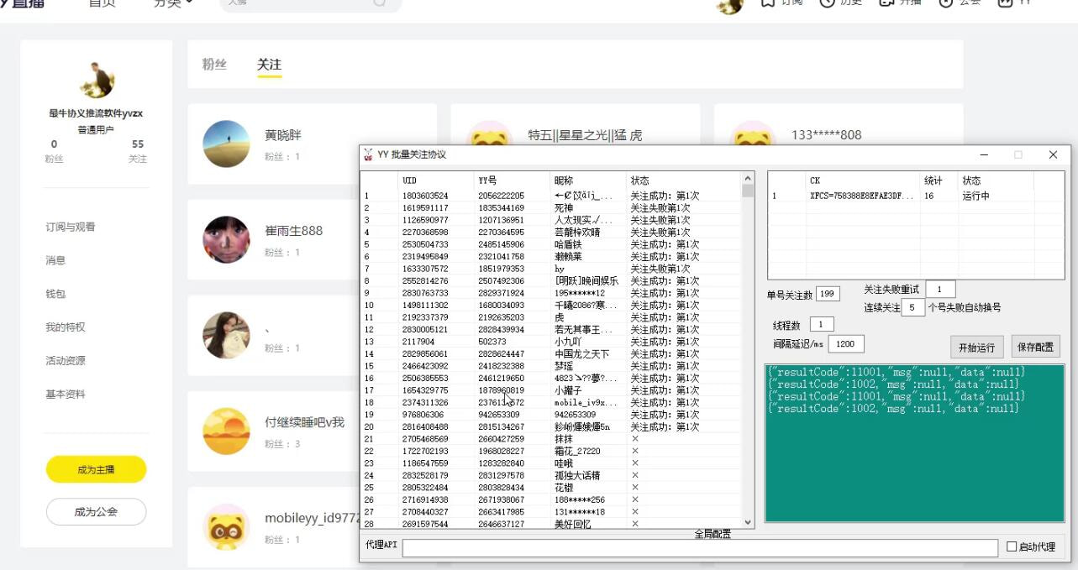Click the 粉丝 count in sidebar profile
The width and height of the screenshot is (1078, 570).
tap(55, 151)
